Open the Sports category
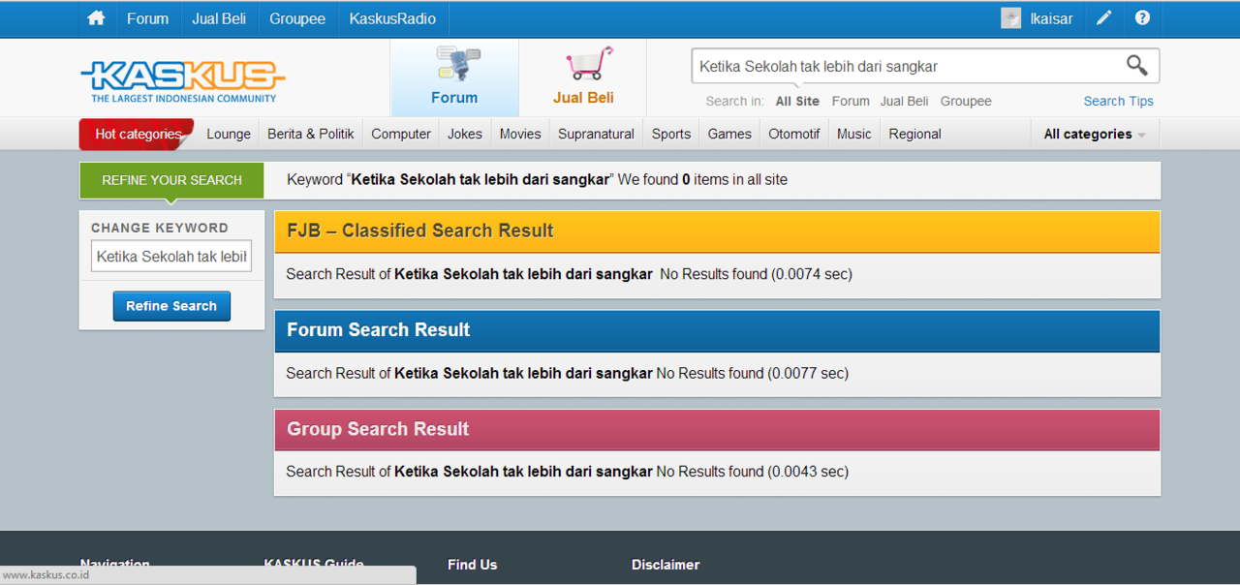The height and width of the screenshot is (585, 1240). click(x=671, y=135)
